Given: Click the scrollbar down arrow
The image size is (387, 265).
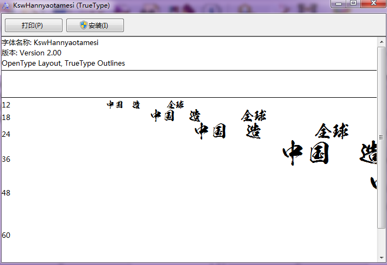Looking at the screenshot, I should click(382, 259).
